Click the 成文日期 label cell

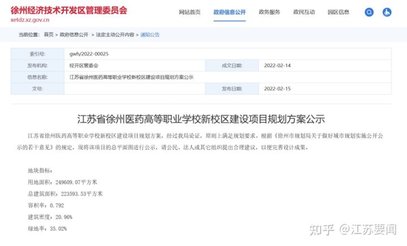pyautogui.click(x=232, y=66)
